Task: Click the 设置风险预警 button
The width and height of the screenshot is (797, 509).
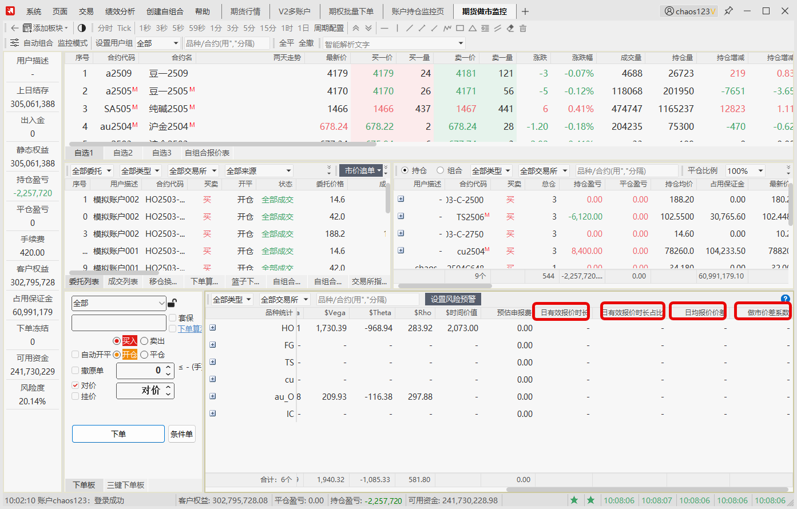Action: tap(453, 299)
